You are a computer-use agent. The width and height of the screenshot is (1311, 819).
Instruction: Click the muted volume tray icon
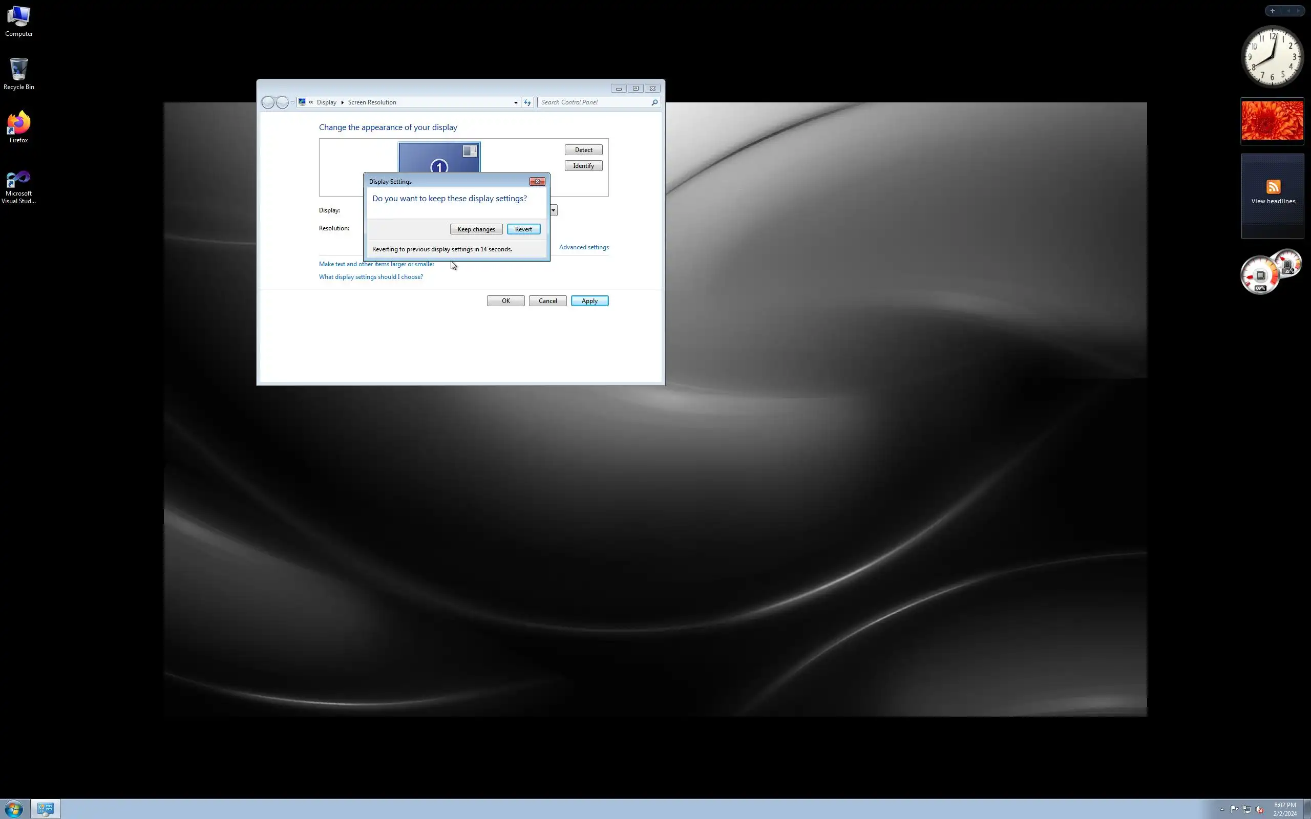1259,810
